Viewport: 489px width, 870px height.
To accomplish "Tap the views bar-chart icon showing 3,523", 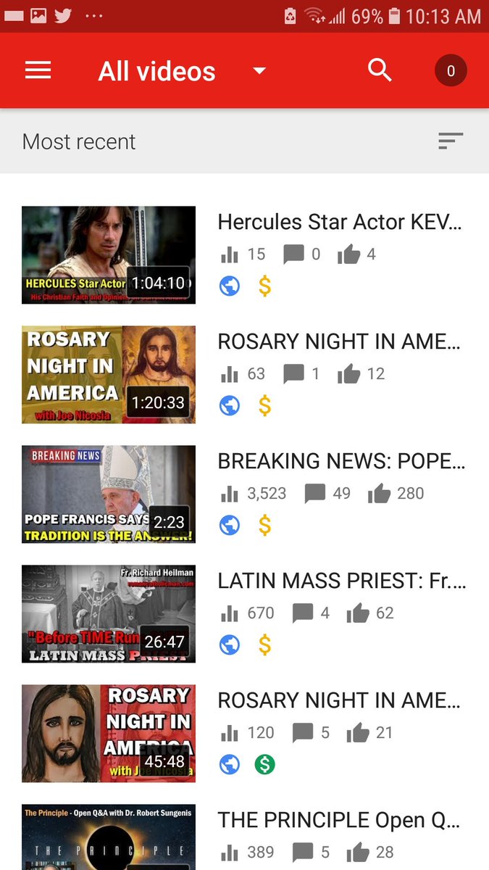I will coord(229,494).
